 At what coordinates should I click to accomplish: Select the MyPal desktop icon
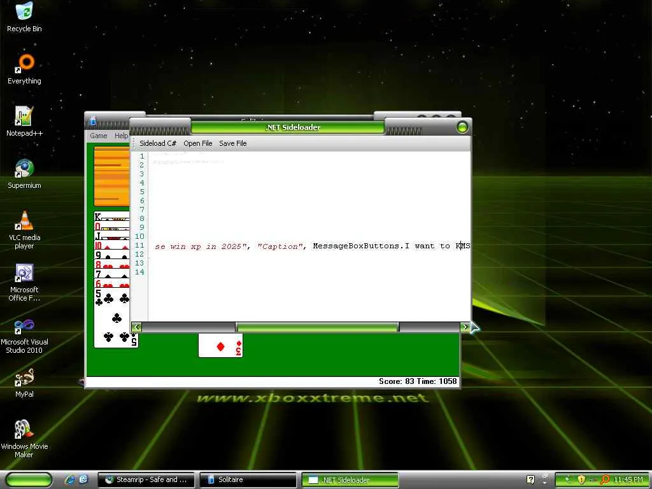coord(24,383)
